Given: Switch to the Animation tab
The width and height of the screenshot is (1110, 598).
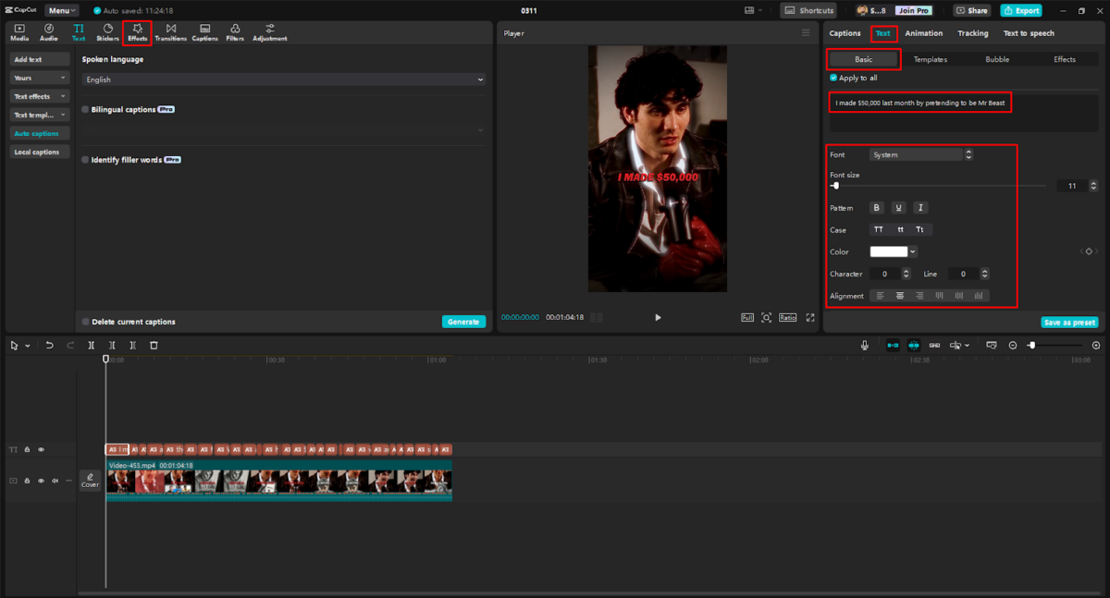Looking at the screenshot, I should point(923,33).
